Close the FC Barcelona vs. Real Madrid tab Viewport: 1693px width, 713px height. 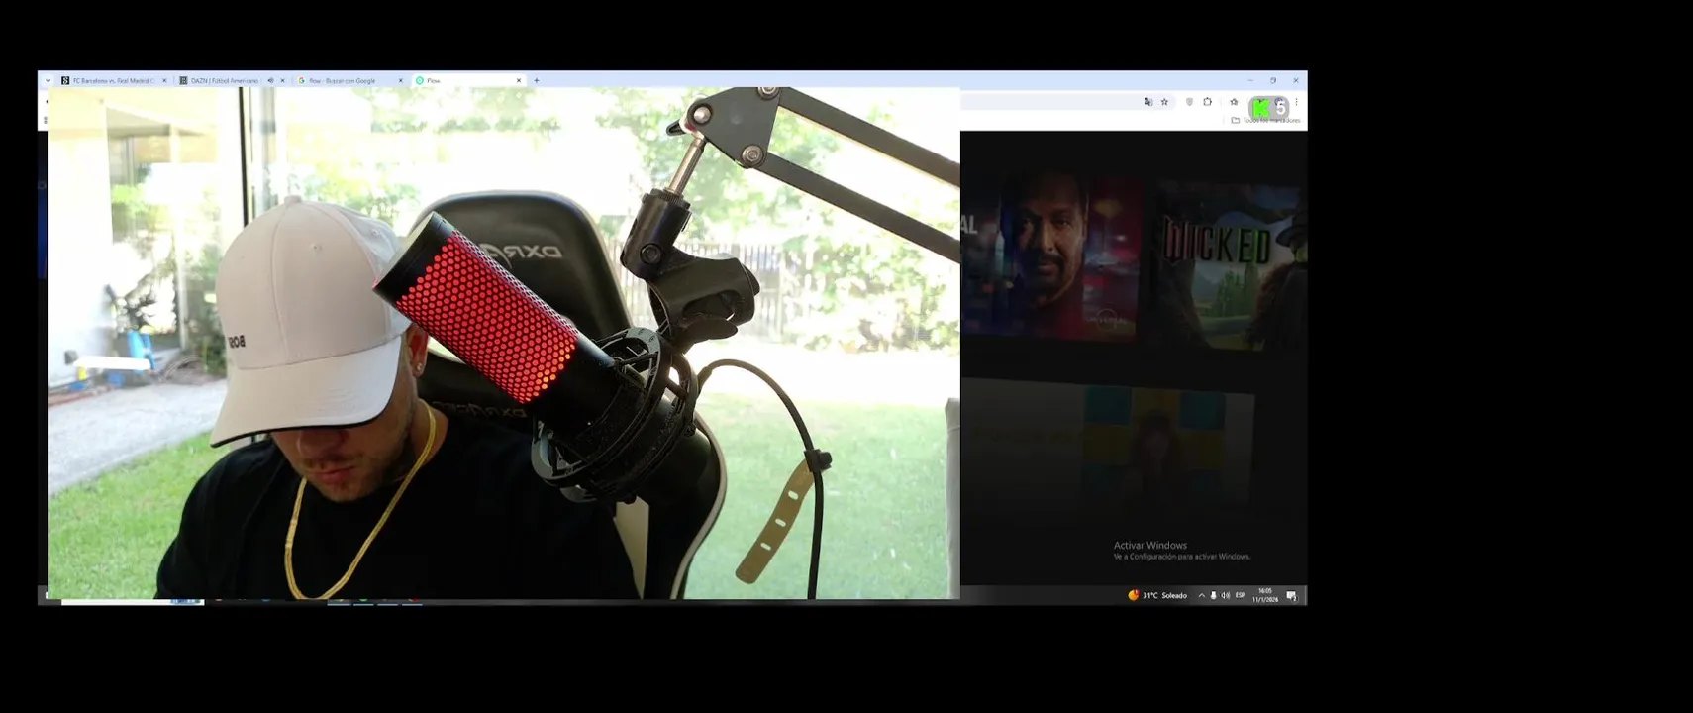pos(164,80)
